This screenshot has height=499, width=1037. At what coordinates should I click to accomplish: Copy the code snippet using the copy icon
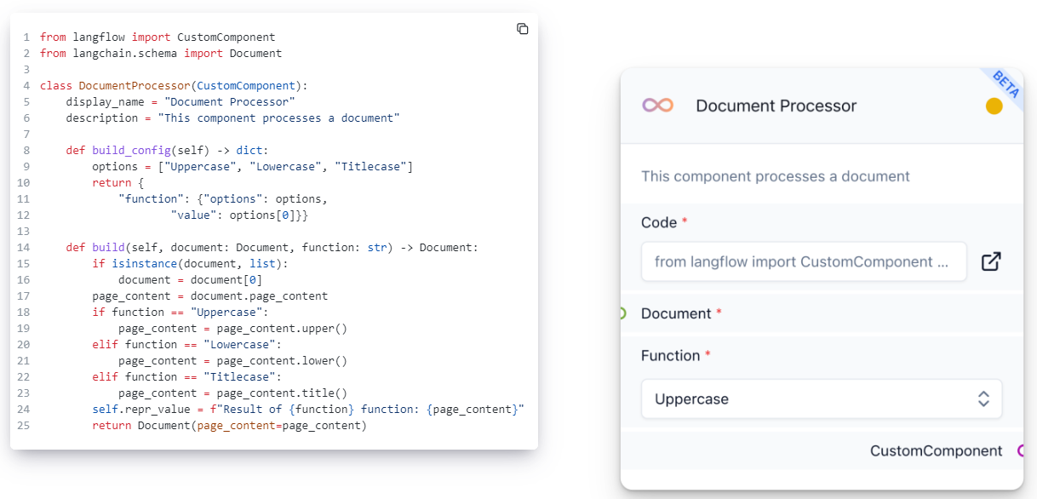click(x=522, y=28)
